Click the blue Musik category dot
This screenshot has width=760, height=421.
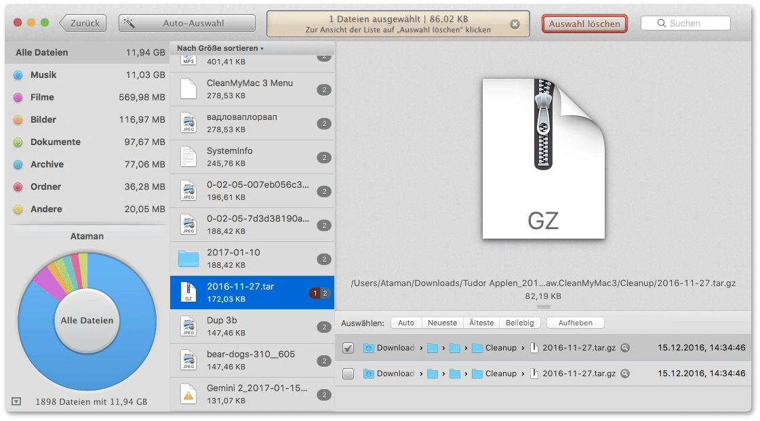pyautogui.click(x=18, y=75)
